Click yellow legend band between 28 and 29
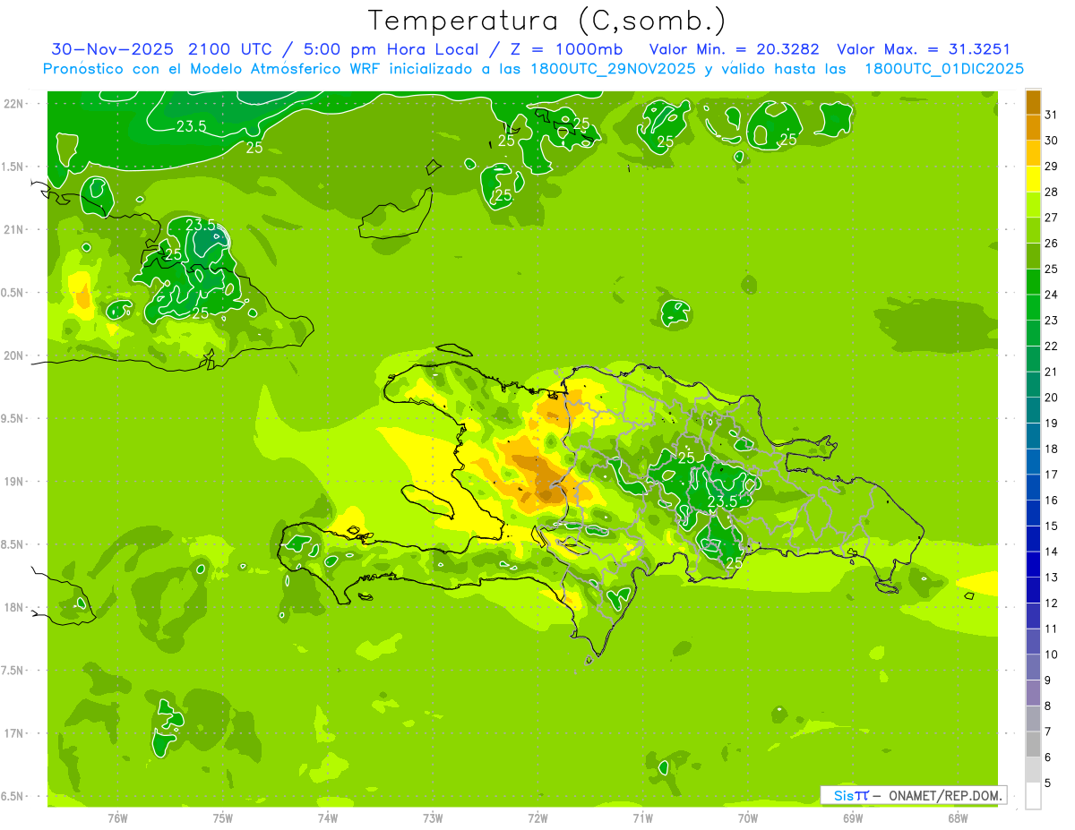 point(1033,179)
